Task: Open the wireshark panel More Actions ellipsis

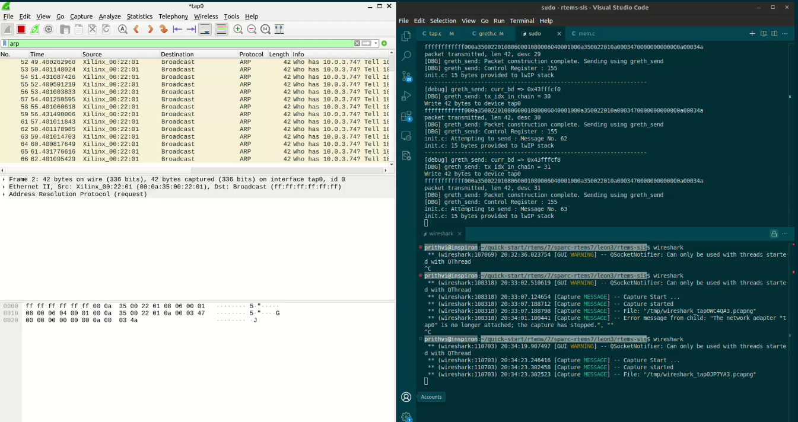Action: pyautogui.click(x=785, y=234)
